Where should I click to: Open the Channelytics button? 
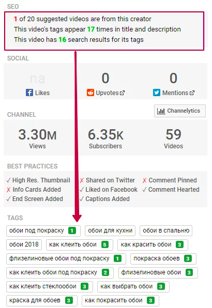click(180, 111)
